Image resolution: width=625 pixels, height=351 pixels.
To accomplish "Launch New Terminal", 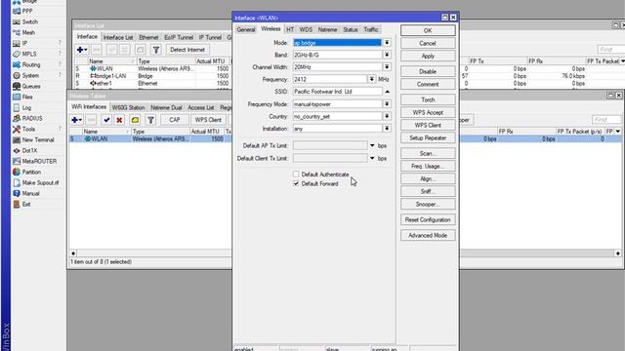I will pyautogui.click(x=38, y=140).
